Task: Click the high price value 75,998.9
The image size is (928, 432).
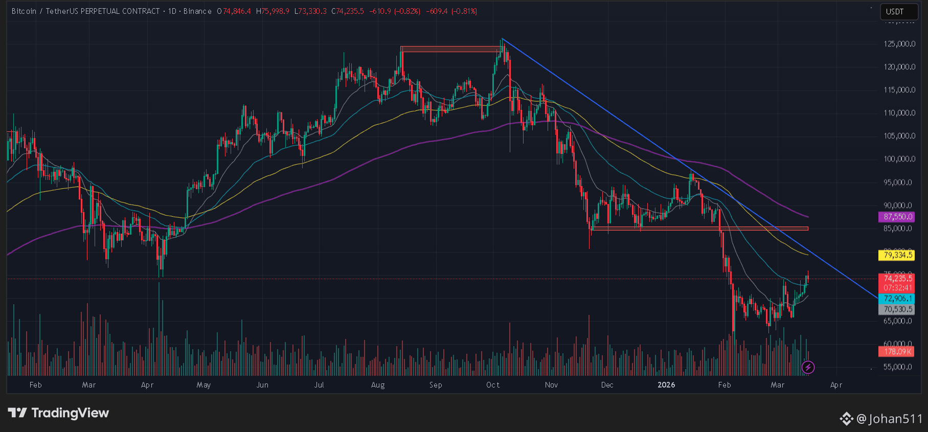Action: (x=276, y=11)
